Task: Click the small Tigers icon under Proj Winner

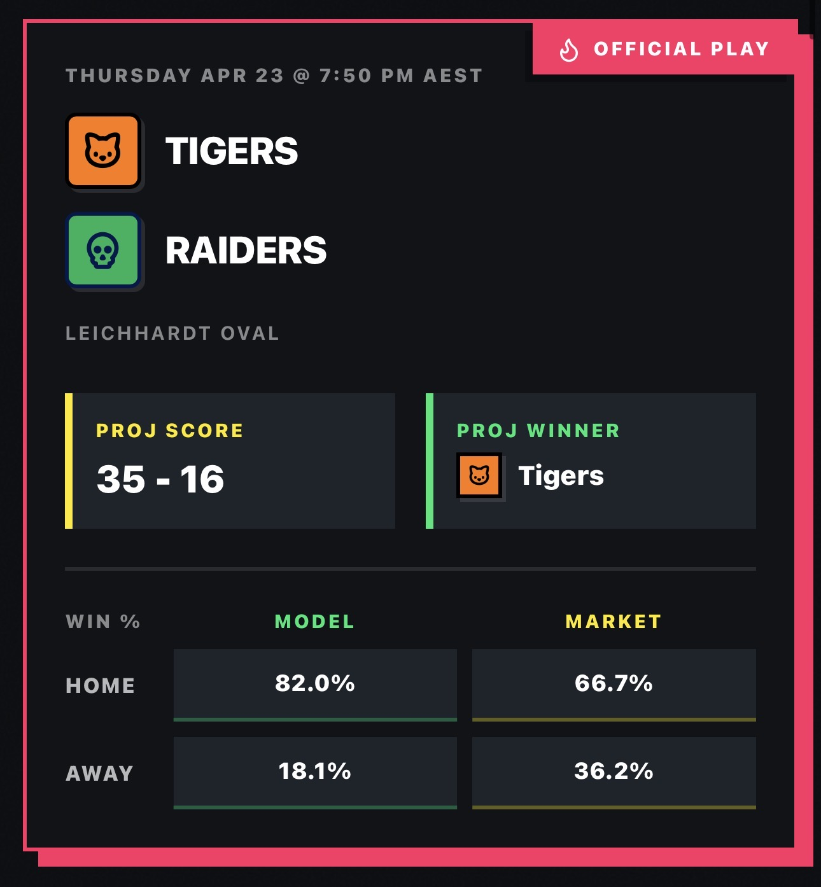Action: coord(479,475)
